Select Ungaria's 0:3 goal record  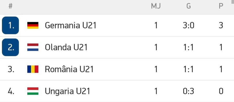click(x=188, y=91)
